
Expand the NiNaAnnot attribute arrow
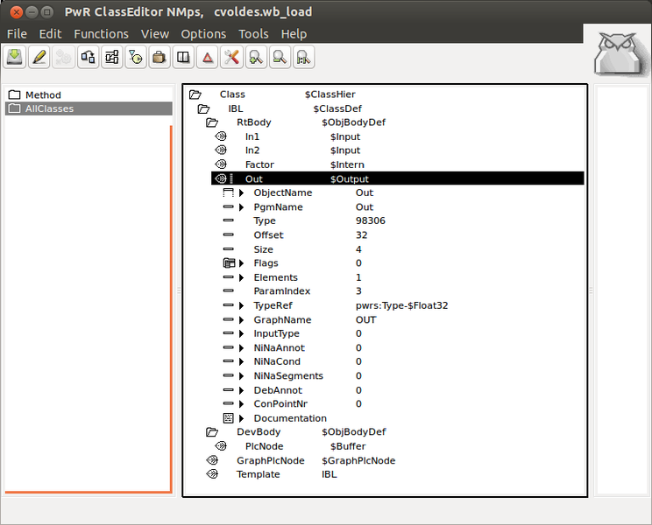click(242, 347)
